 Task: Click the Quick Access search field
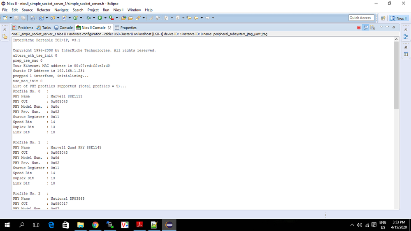tap(361, 18)
